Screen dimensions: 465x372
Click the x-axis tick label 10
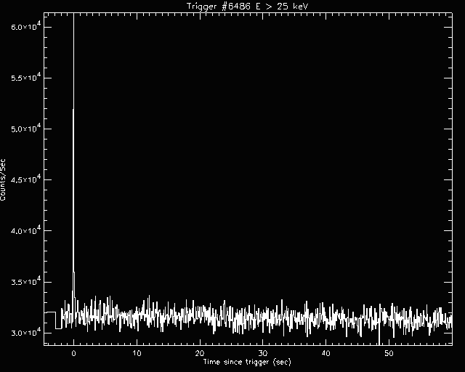[137, 353]
